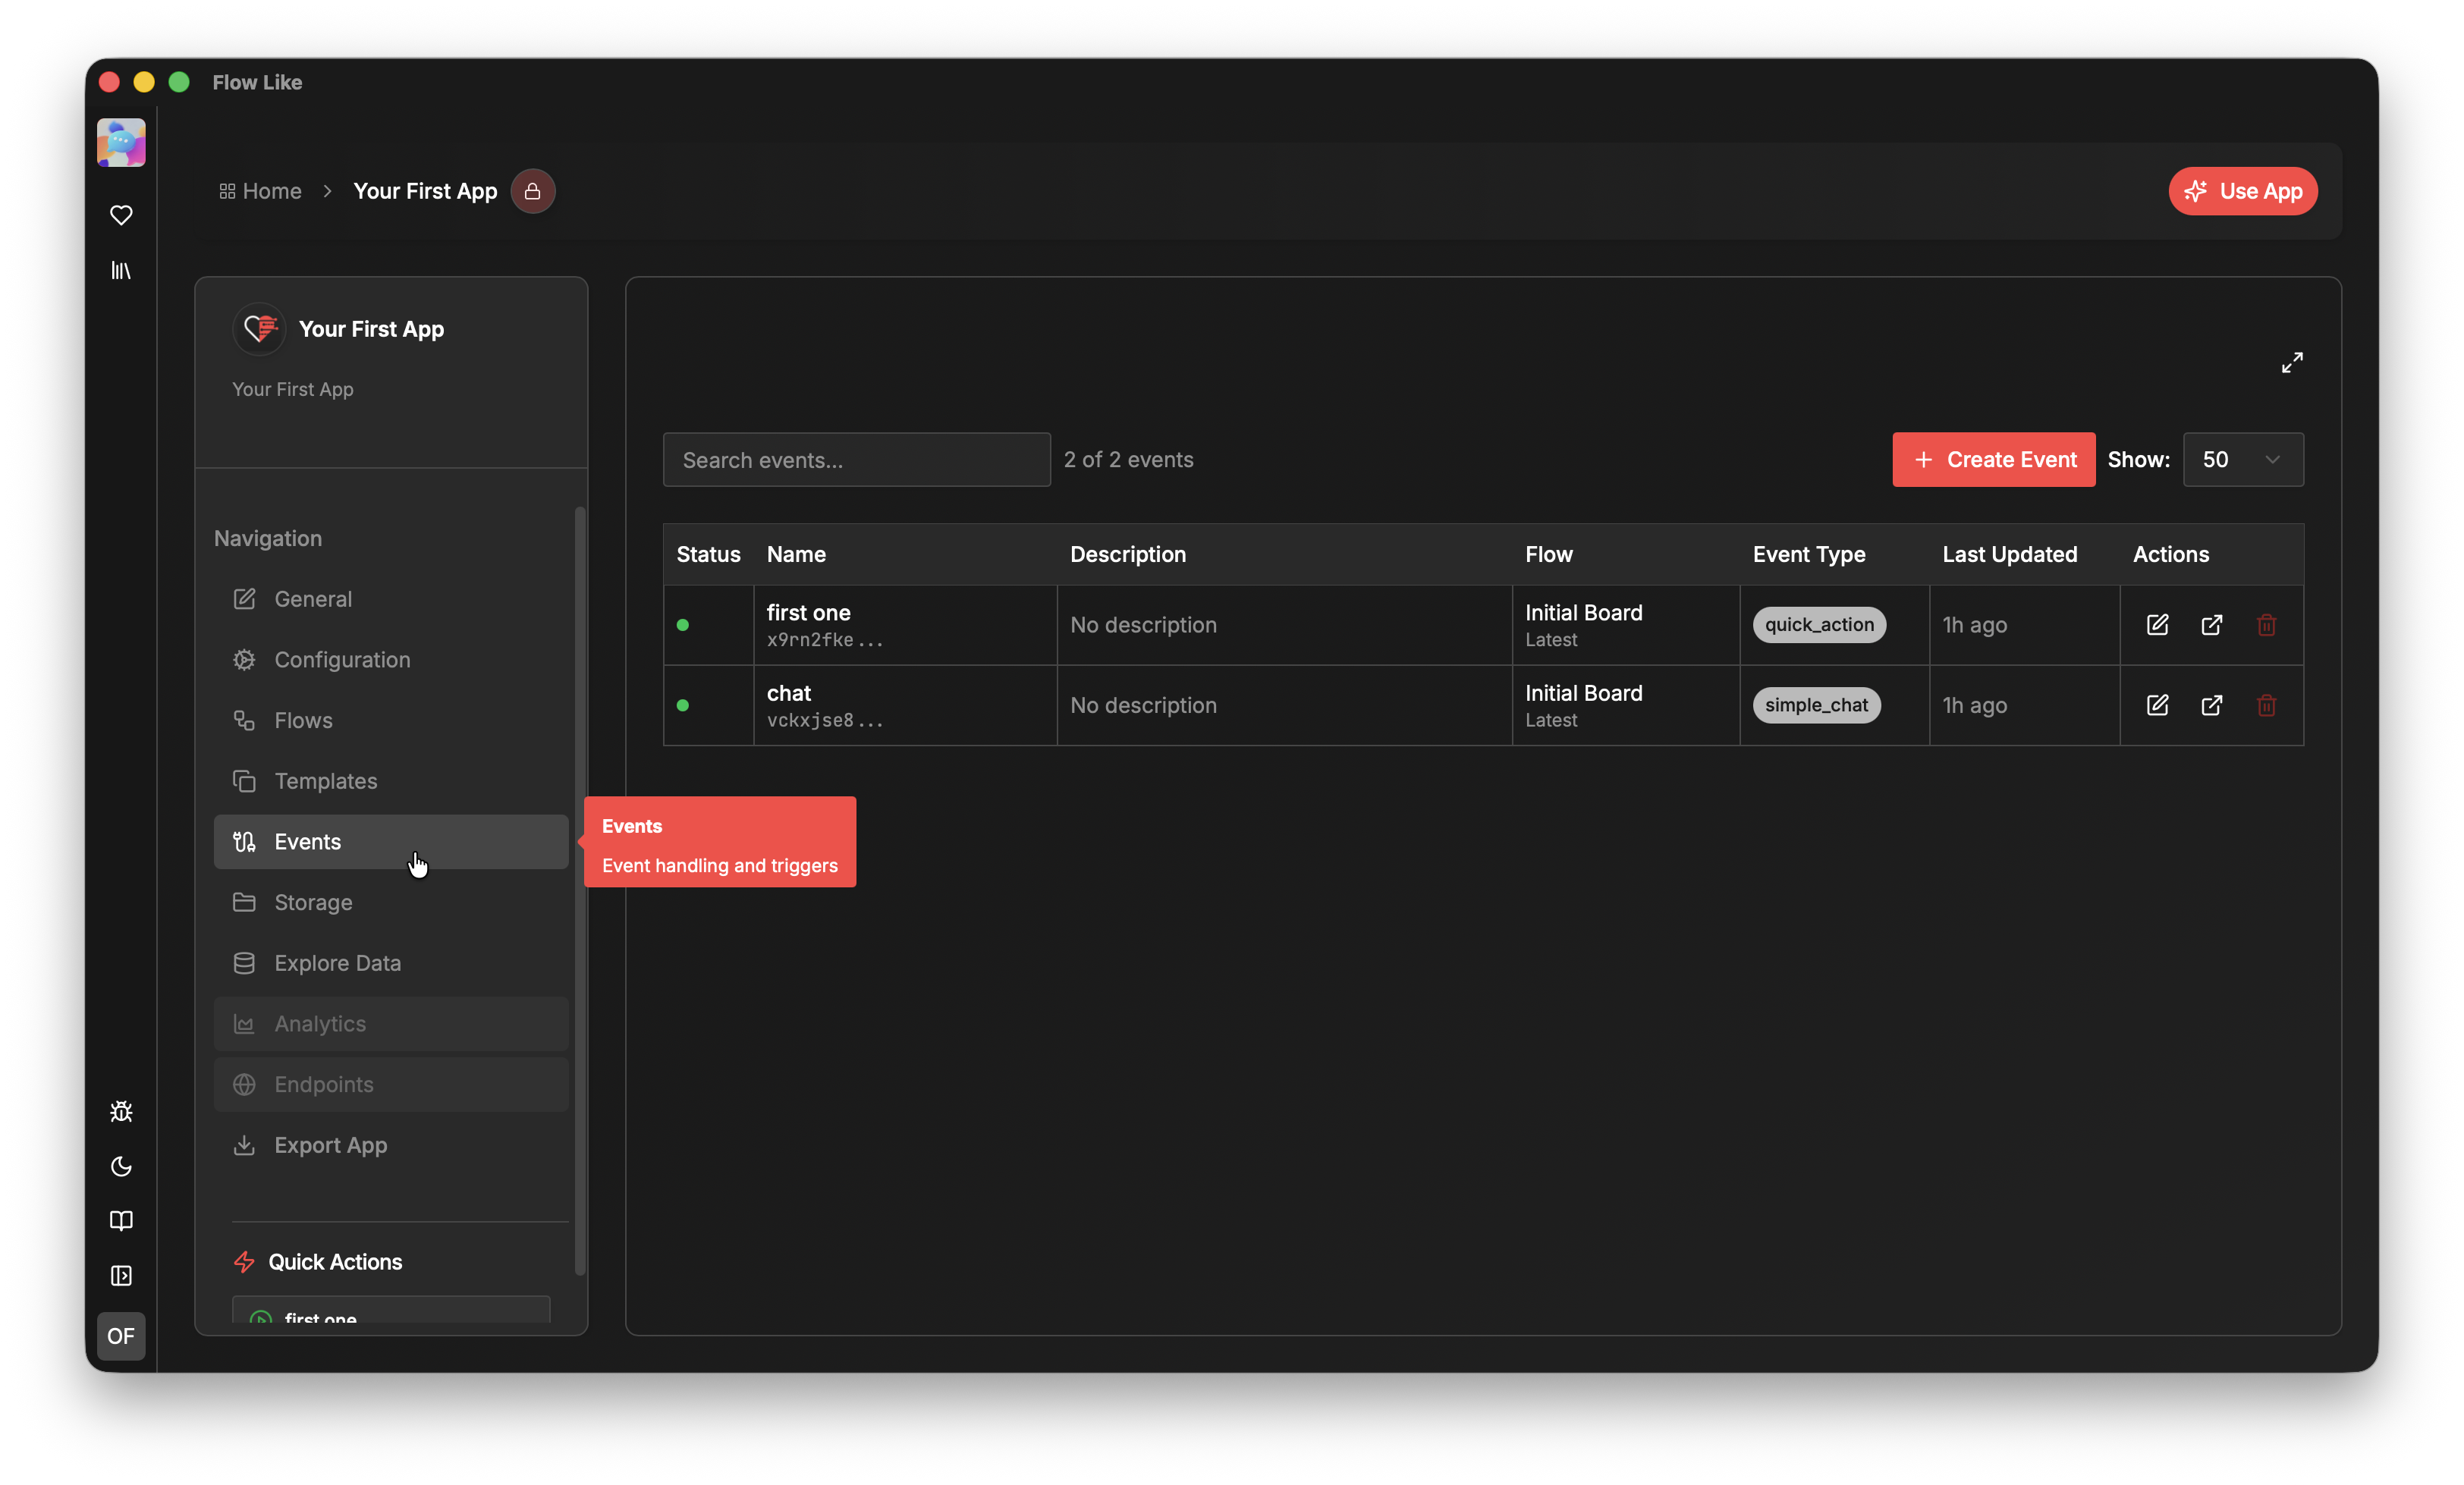The width and height of the screenshot is (2464, 1485).
Task: Click the Create Event button
Action: point(1993,459)
